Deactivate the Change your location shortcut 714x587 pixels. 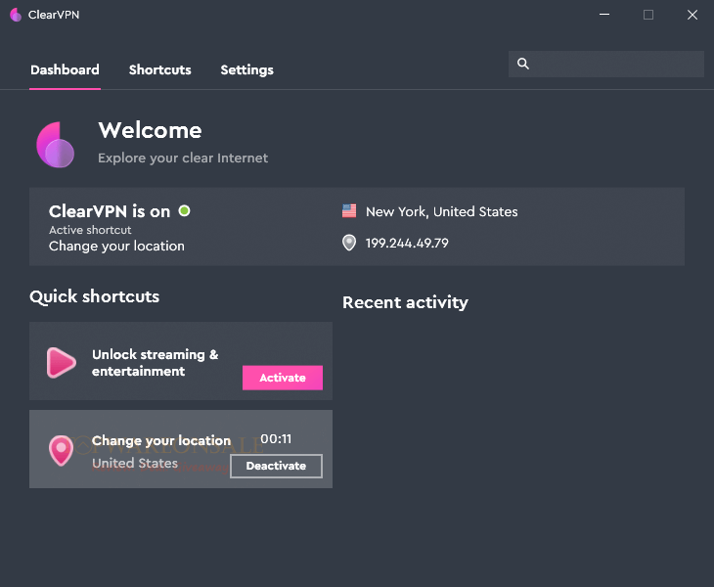click(x=276, y=466)
